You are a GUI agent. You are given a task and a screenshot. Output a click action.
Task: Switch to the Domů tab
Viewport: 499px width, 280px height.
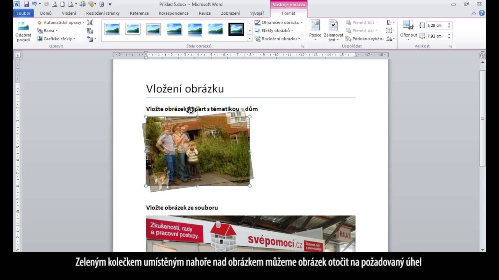click(x=46, y=13)
